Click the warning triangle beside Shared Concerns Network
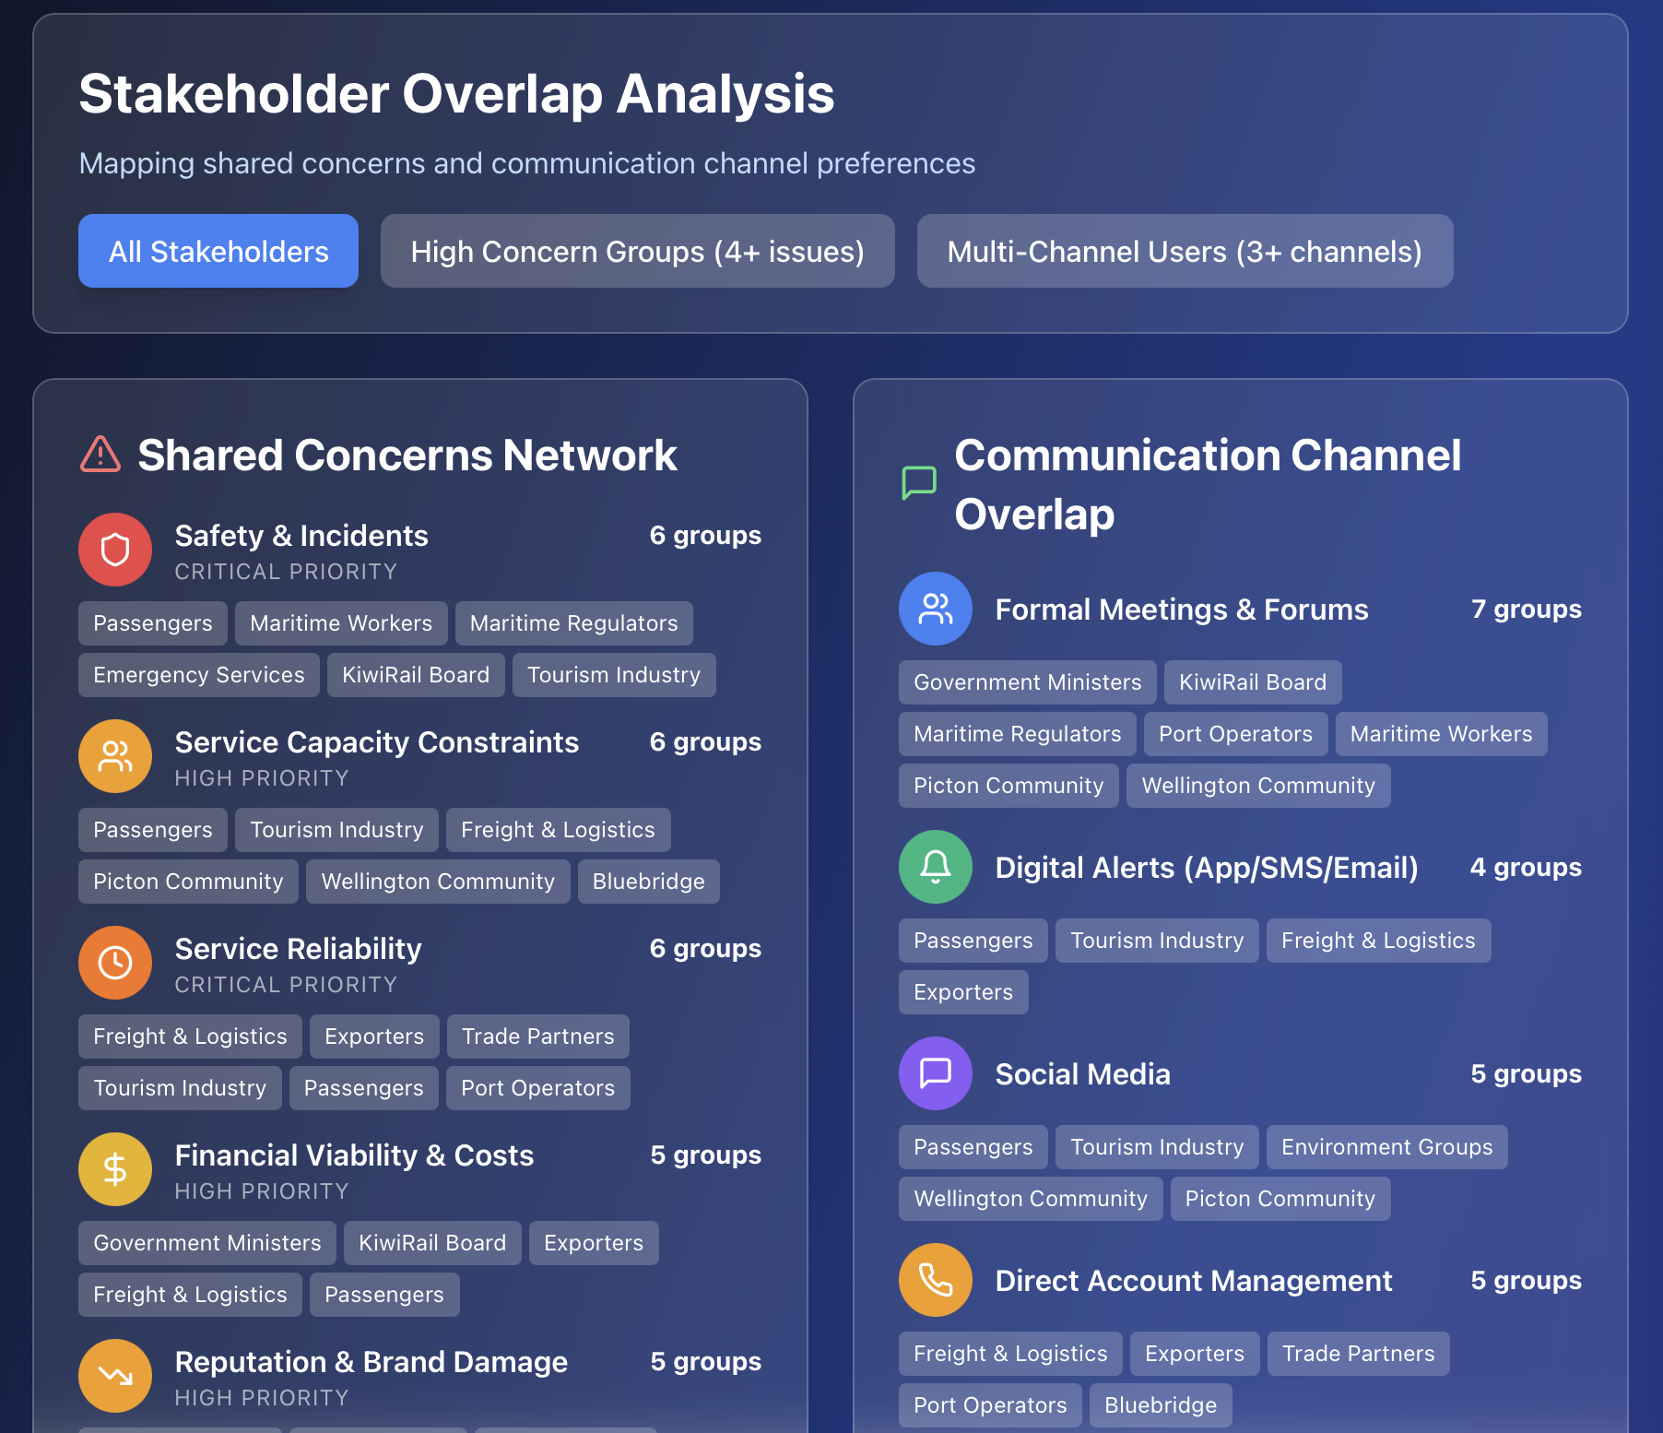 tap(100, 455)
